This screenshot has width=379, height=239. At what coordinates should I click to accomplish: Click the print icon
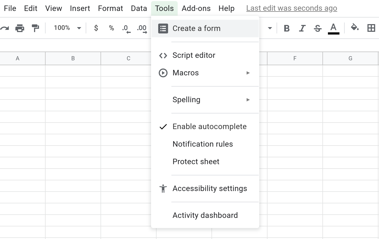point(20,28)
